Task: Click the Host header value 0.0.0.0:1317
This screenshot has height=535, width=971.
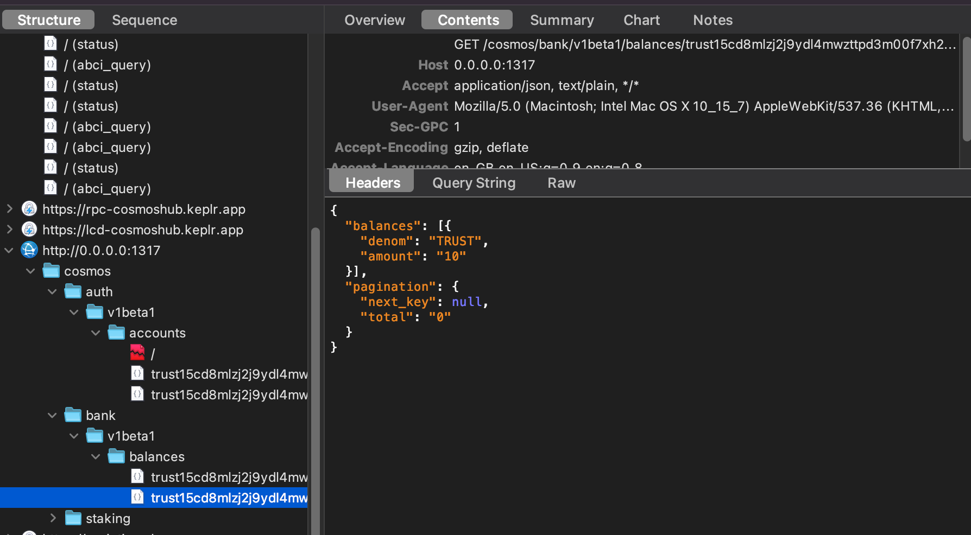Action: (x=494, y=65)
